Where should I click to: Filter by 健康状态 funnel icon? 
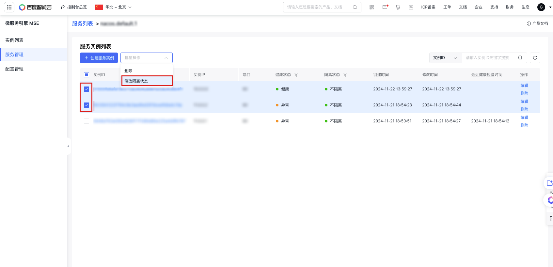[296, 75]
